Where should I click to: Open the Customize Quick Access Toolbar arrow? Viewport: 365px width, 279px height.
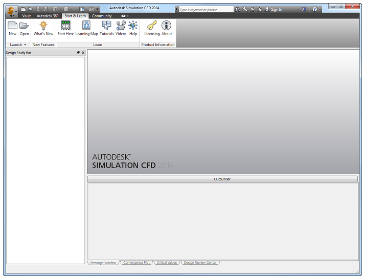(97, 9)
